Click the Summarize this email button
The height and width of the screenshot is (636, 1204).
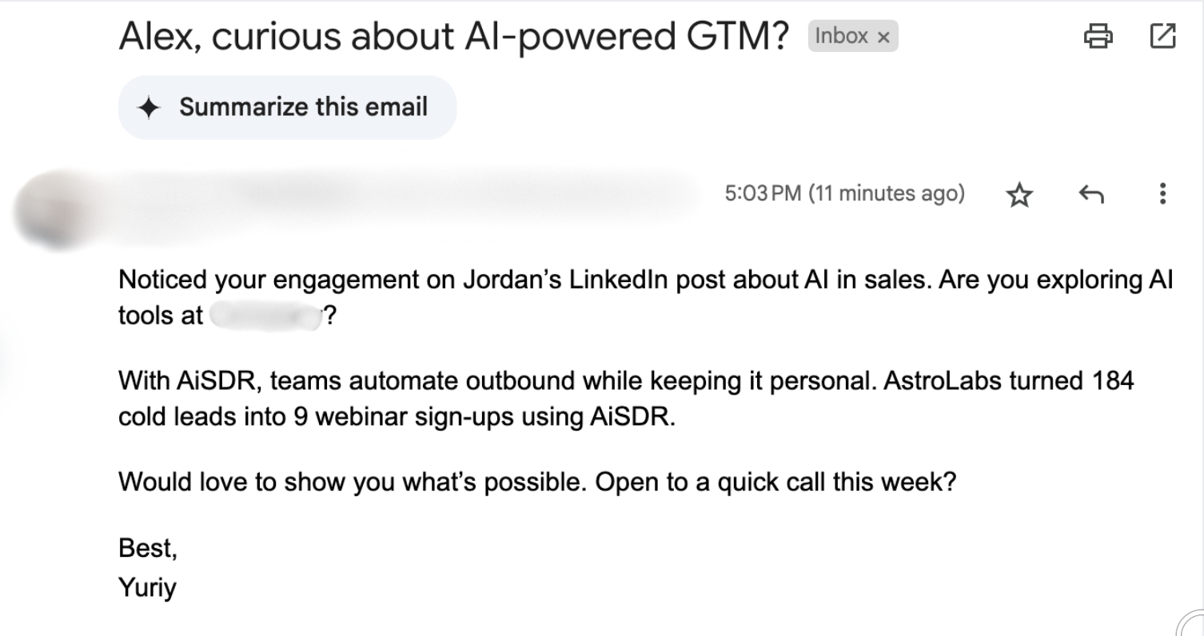pyautogui.click(x=287, y=107)
